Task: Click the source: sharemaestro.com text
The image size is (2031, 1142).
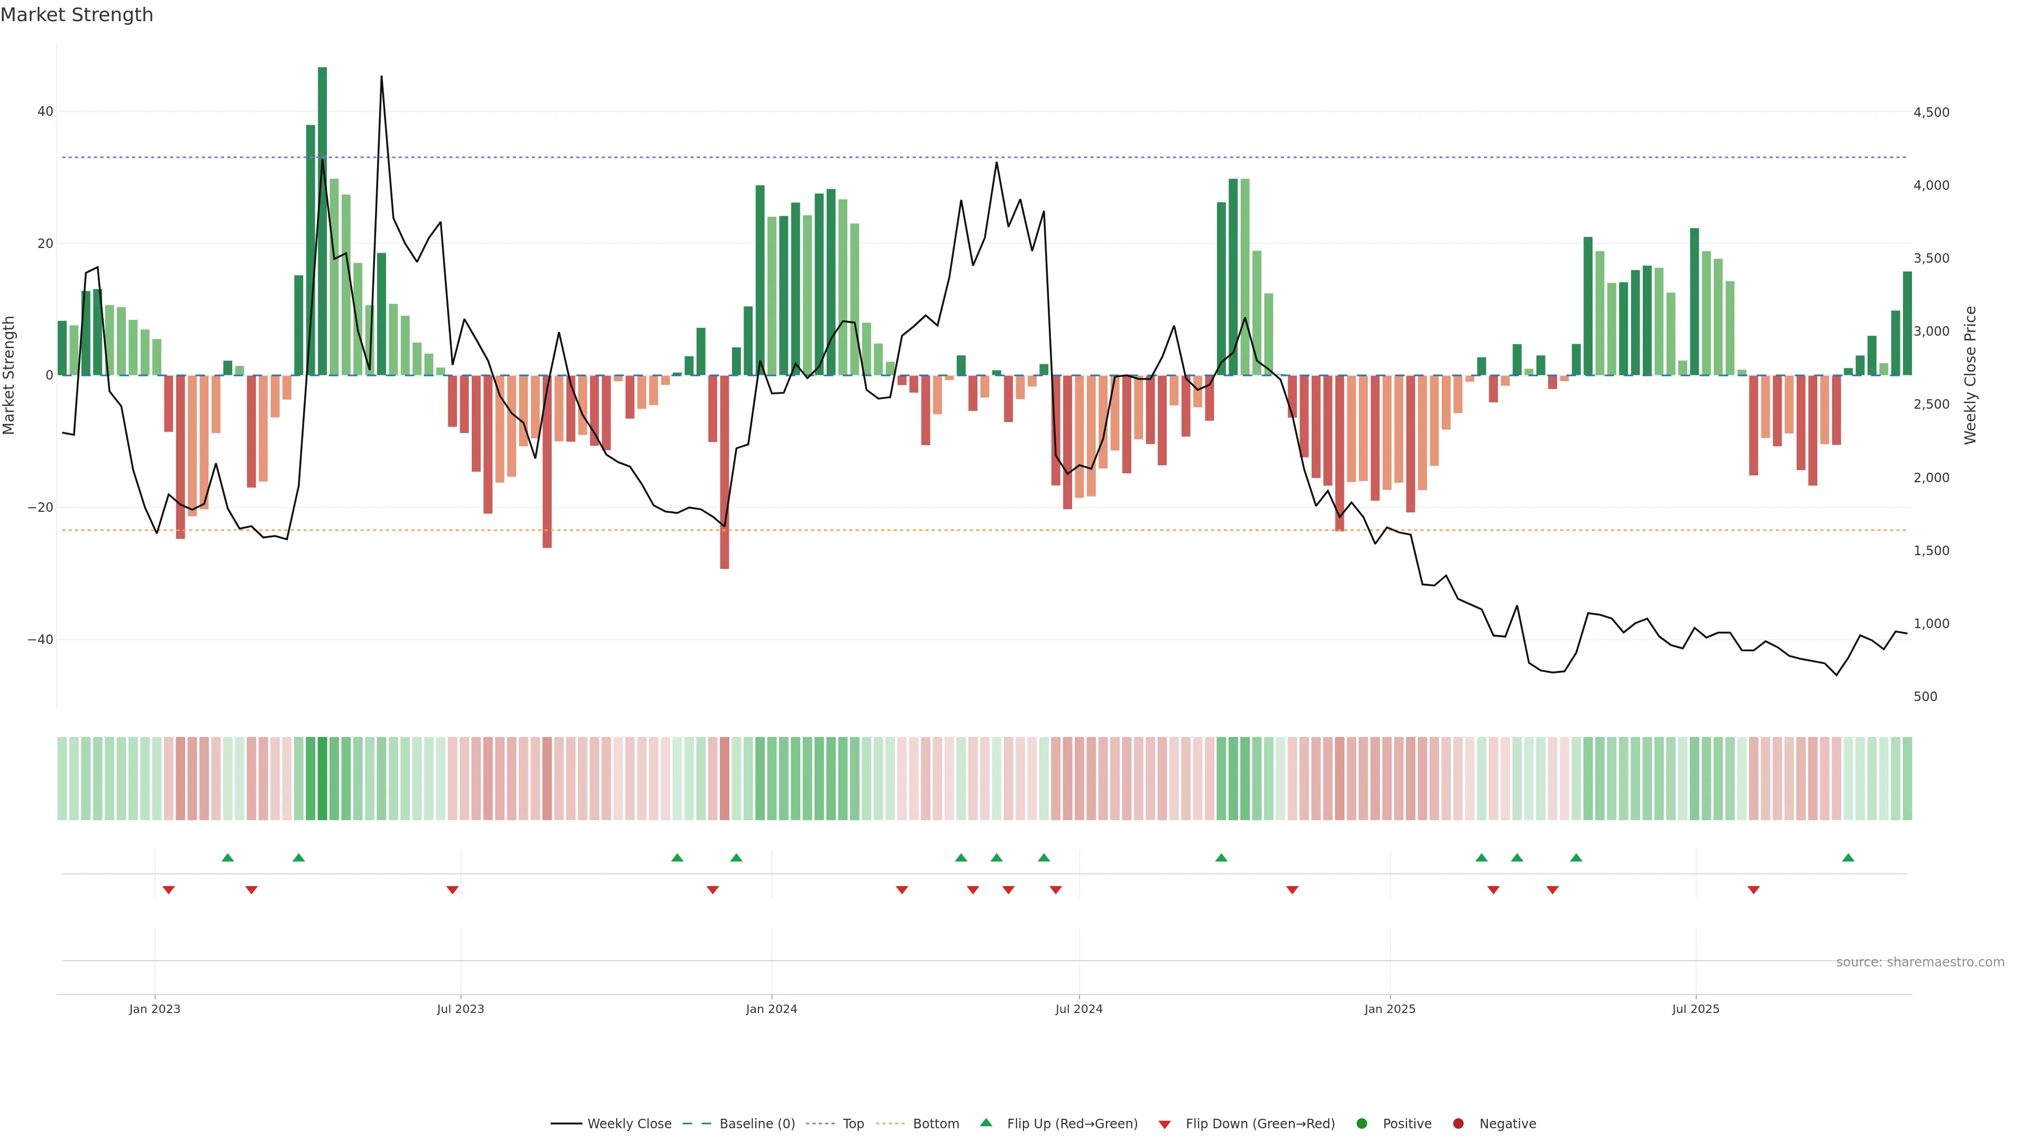Action: pos(1920,962)
